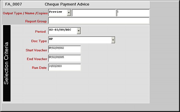Click the empty output Name field
Screen dimensions: 180x112
(94, 13)
